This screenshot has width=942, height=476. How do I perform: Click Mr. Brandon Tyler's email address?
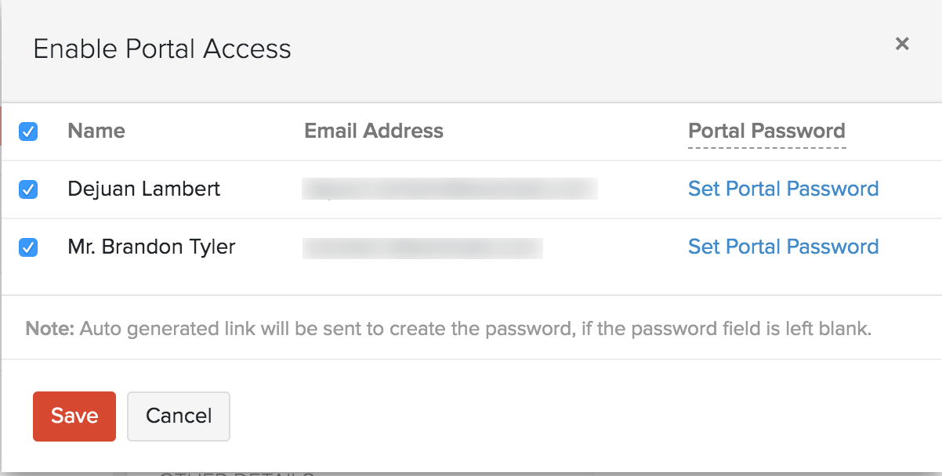pyautogui.click(x=423, y=247)
